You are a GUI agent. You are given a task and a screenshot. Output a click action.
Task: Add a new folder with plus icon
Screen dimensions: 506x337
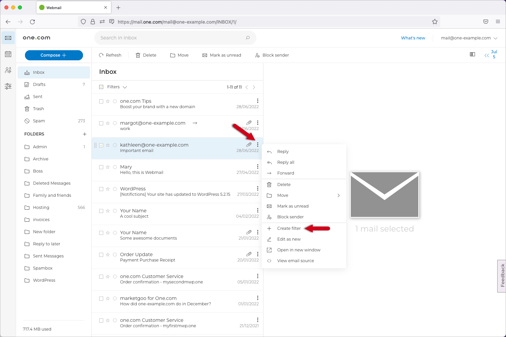coord(85,134)
